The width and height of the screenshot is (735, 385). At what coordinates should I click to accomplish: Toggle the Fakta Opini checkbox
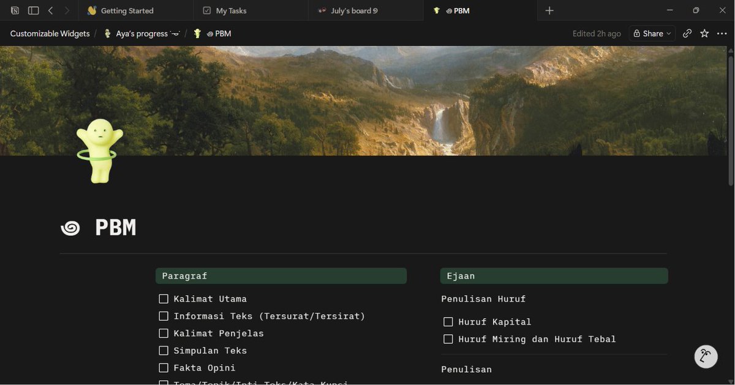164,367
